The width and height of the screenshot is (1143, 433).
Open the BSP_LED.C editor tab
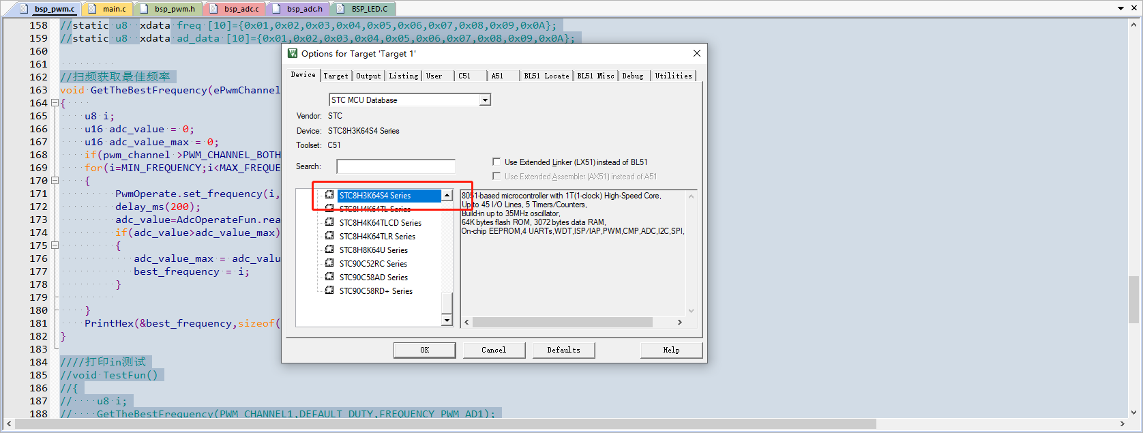tap(363, 9)
